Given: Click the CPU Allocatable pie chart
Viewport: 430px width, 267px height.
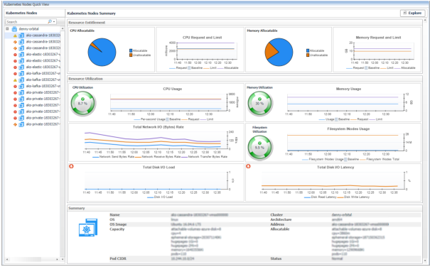Looking at the screenshot, I should click(x=102, y=52).
